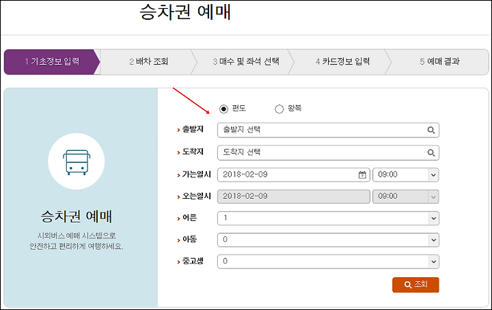Click the 시외버스 예매 시스템으로 description text
This screenshot has width=492, height=310.
[77, 236]
